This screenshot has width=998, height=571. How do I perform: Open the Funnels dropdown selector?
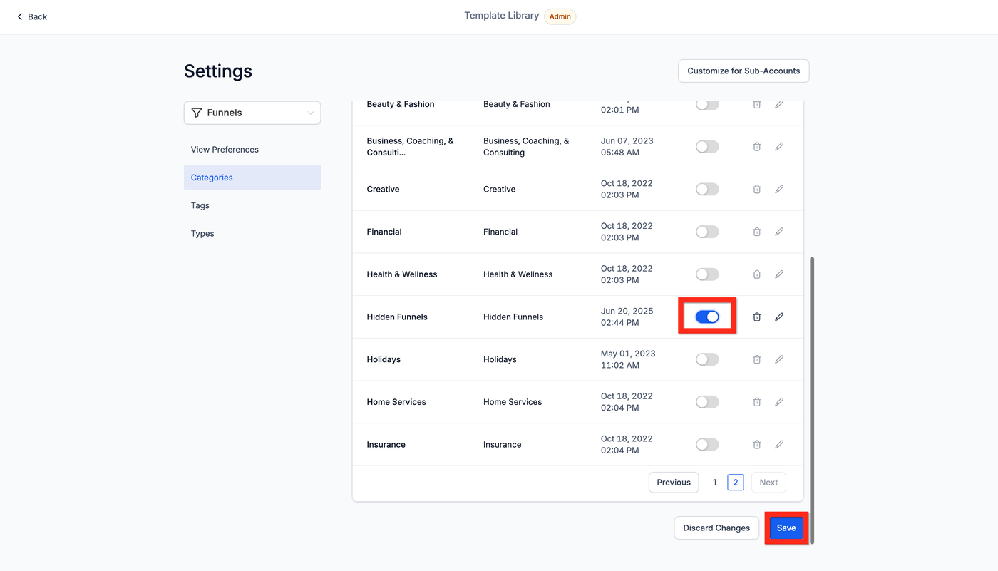pyautogui.click(x=252, y=113)
